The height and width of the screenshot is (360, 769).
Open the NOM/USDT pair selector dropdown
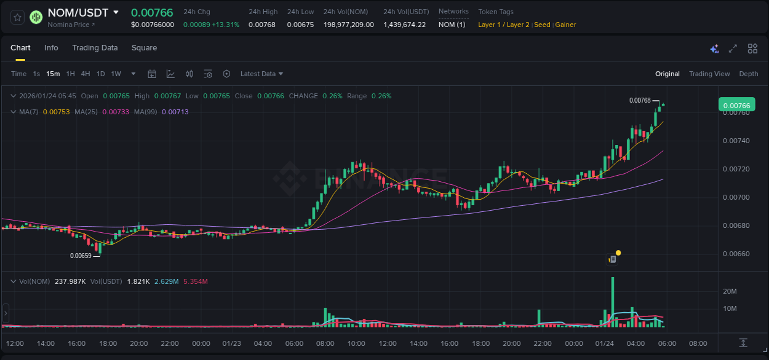pyautogui.click(x=117, y=12)
